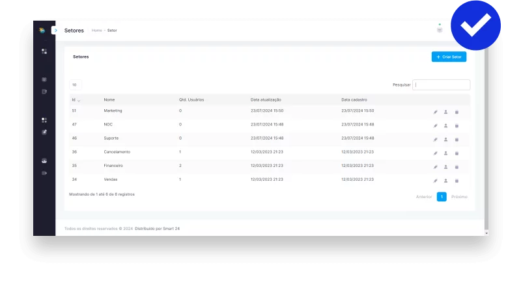
Task: Select the Cancelamento name cell
Action: 117,152
